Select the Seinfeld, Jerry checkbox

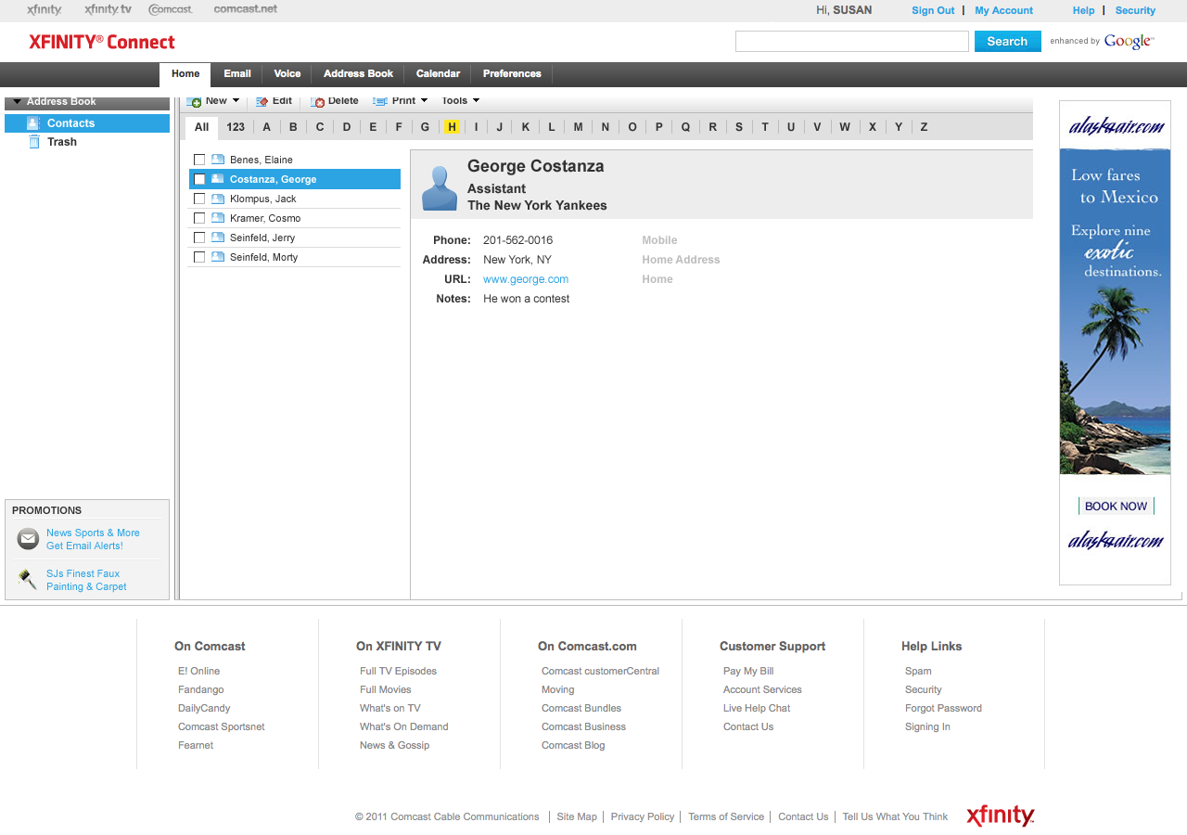tap(199, 238)
